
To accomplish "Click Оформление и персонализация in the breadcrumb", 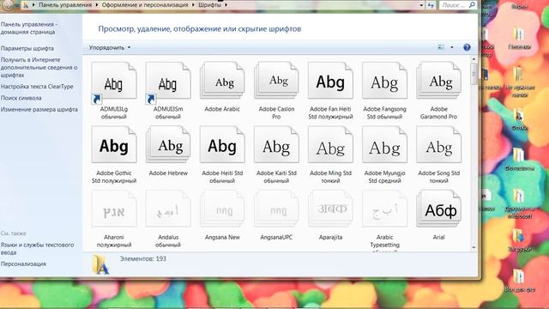I will [145, 5].
